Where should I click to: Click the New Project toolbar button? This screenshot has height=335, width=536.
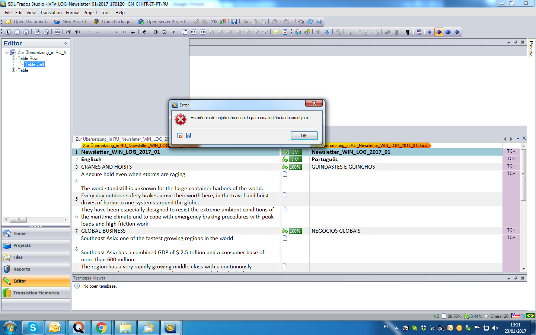point(72,22)
